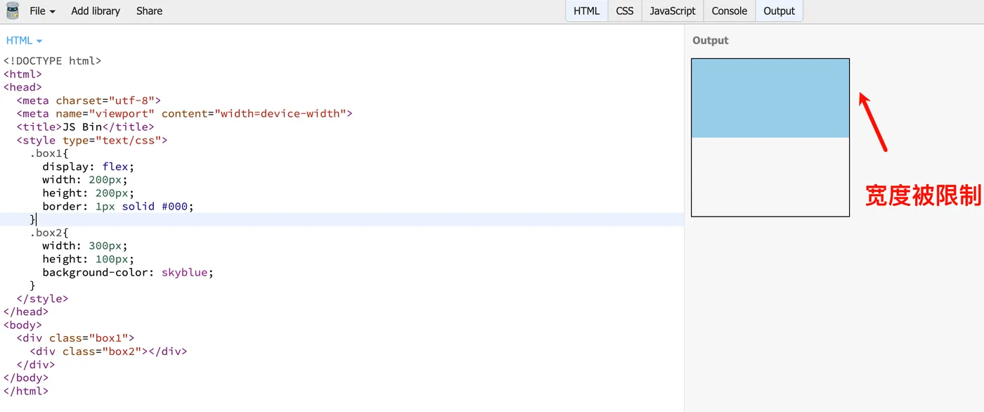Click the closing </head> tag line
The image size is (984, 412).
pyautogui.click(x=26, y=312)
